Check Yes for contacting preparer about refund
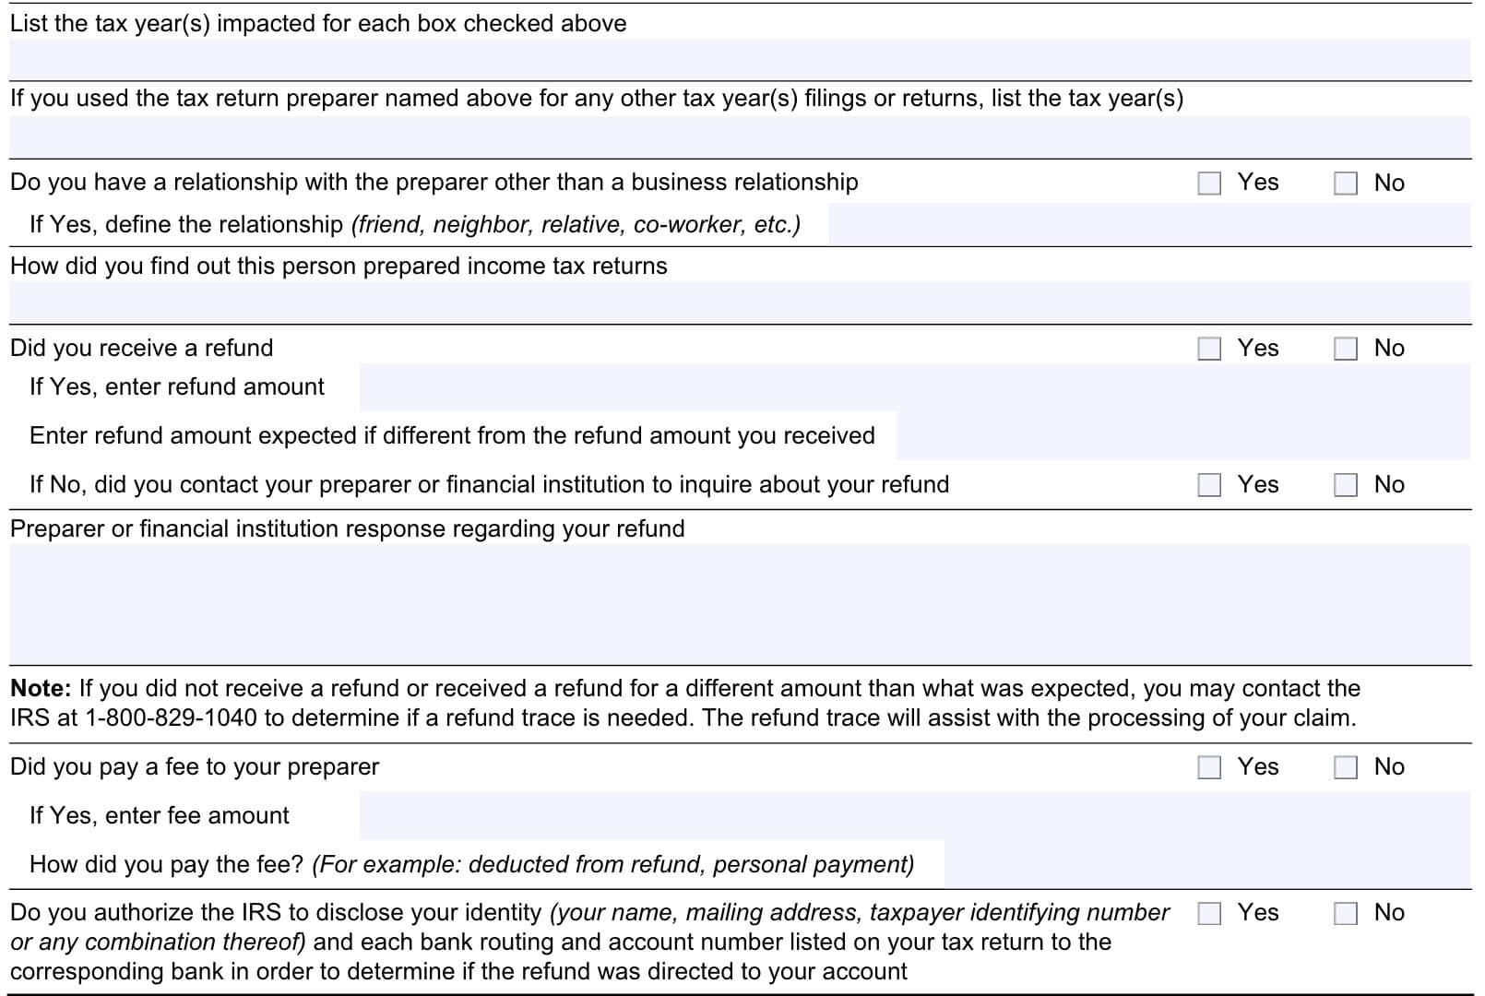Image resolution: width=1485 pixels, height=996 pixels. 1209,485
